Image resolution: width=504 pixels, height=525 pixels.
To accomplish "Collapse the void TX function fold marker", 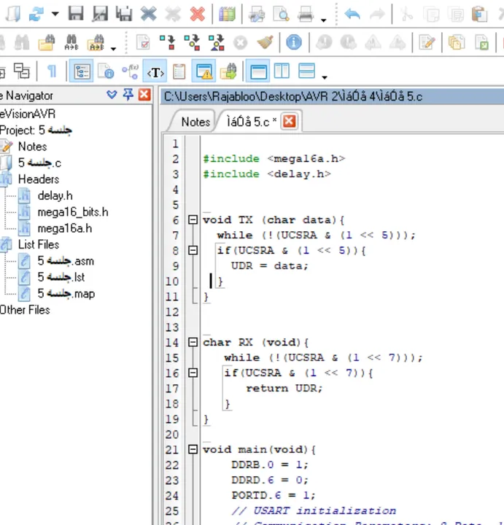I will [193, 219].
